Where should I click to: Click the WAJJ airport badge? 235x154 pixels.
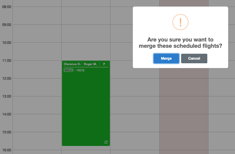68,70
